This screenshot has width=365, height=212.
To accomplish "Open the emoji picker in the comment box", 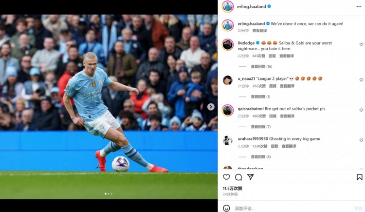I will click(x=226, y=208).
